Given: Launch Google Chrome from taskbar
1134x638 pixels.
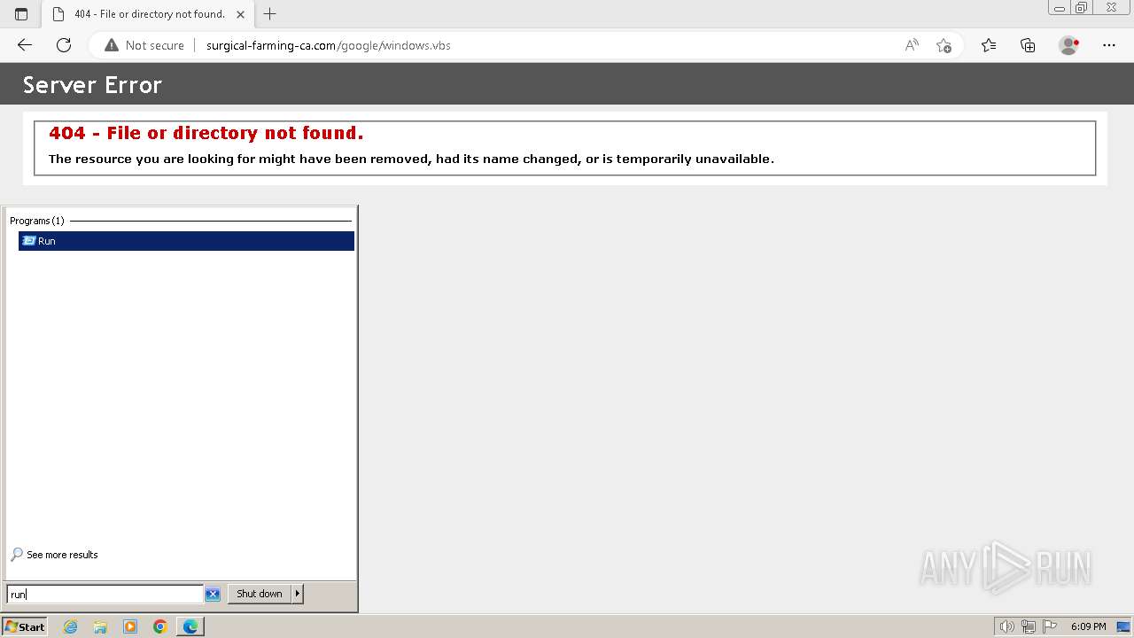Looking at the screenshot, I should click(160, 626).
